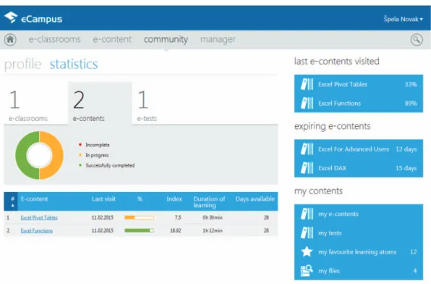
Task: Open the Špela Novak user dropdown
Action: click(404, 19)
